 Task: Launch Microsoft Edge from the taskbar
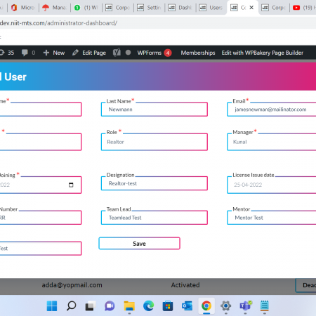coord(148,306)
